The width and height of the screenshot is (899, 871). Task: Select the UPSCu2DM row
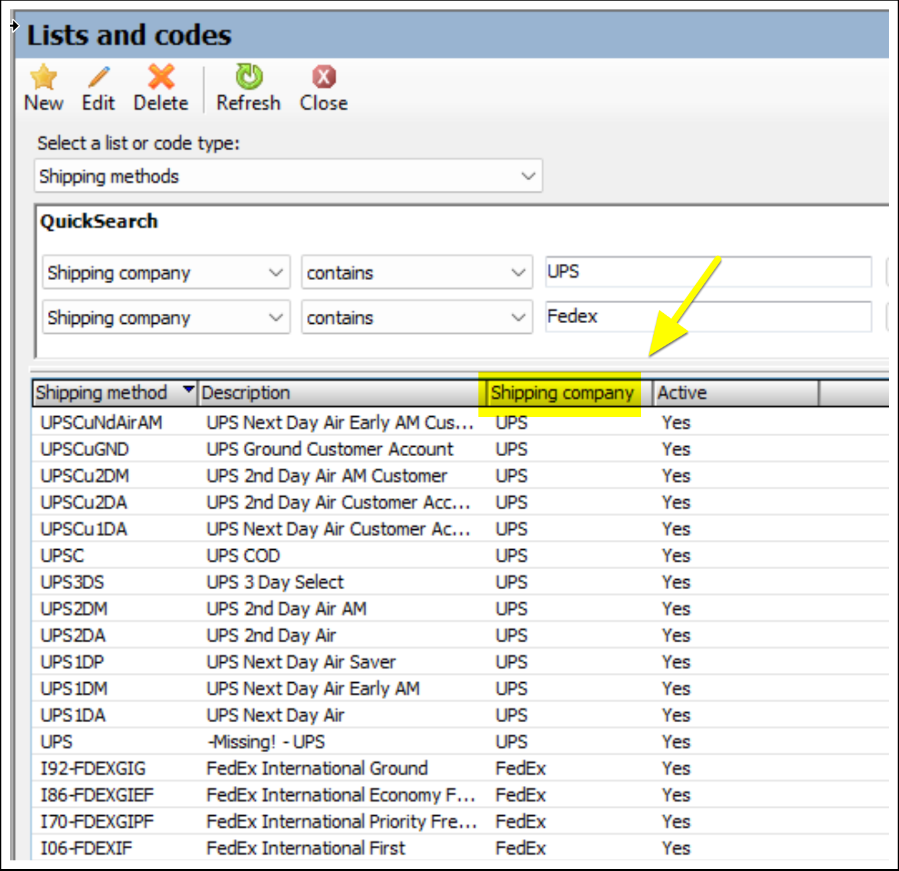[460, 475]
